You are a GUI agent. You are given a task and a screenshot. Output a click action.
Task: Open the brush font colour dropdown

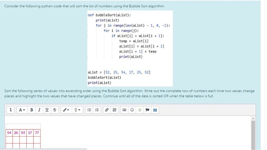(66, 110)
